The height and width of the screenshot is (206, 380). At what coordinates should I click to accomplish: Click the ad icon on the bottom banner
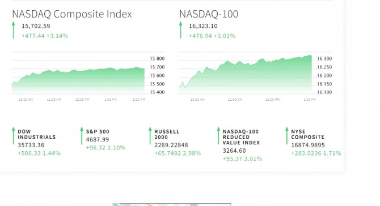click(x=116, y=205)
